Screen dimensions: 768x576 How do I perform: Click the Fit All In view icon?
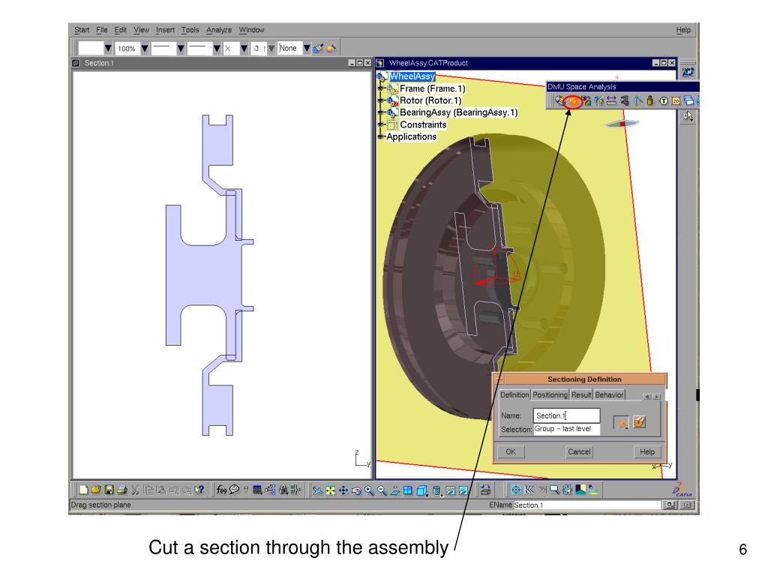tap(331, 490)
